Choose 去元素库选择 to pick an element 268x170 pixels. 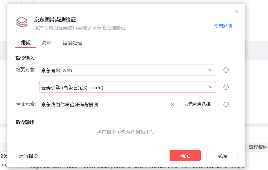(x=197, y=104)
